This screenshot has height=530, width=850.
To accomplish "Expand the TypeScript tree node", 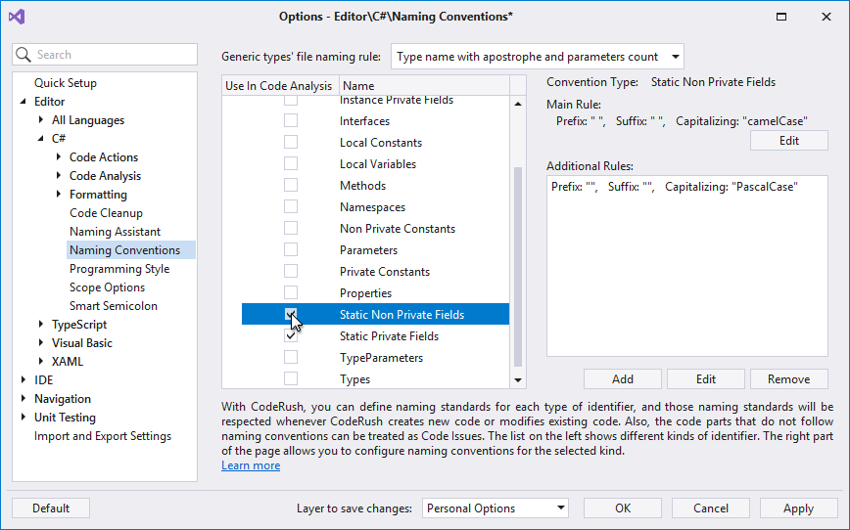I will [x=41, y=325].
